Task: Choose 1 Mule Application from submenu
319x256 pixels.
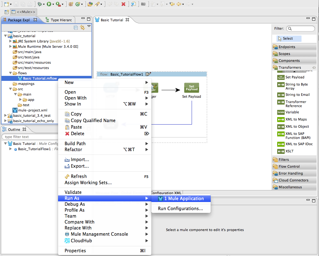Action: click(x=184, y=199)
